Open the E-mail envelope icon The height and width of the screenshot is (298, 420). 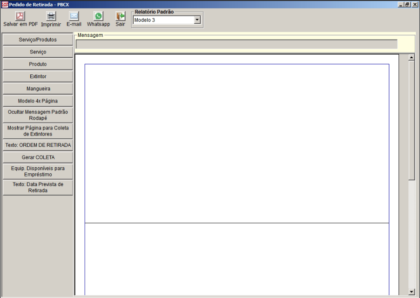pyautogui.click(x=74, y=16)
